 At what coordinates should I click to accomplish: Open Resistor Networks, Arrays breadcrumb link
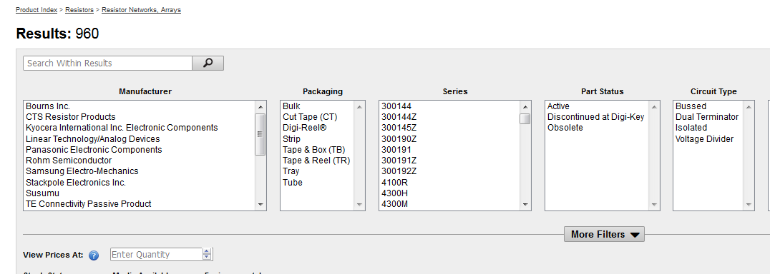pyautogui.click(x=141, y=10)
